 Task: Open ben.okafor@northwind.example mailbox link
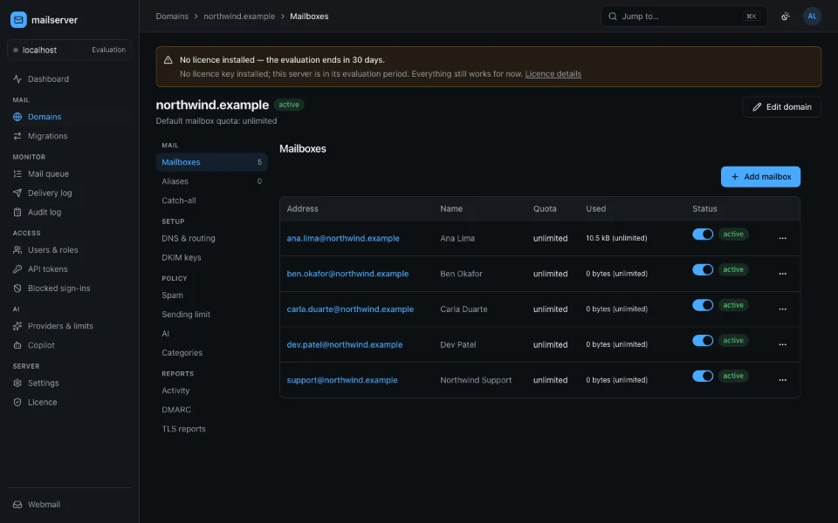coord(347,274)
